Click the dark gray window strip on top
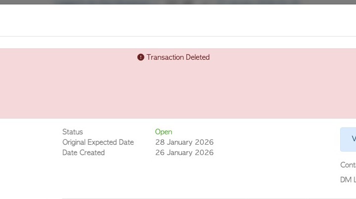Image resolution: width=356 pixels, height=199 pixels. coord(178,2)
